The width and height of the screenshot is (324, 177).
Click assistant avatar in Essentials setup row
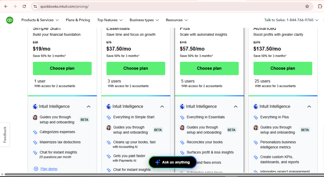pos(109,128)
